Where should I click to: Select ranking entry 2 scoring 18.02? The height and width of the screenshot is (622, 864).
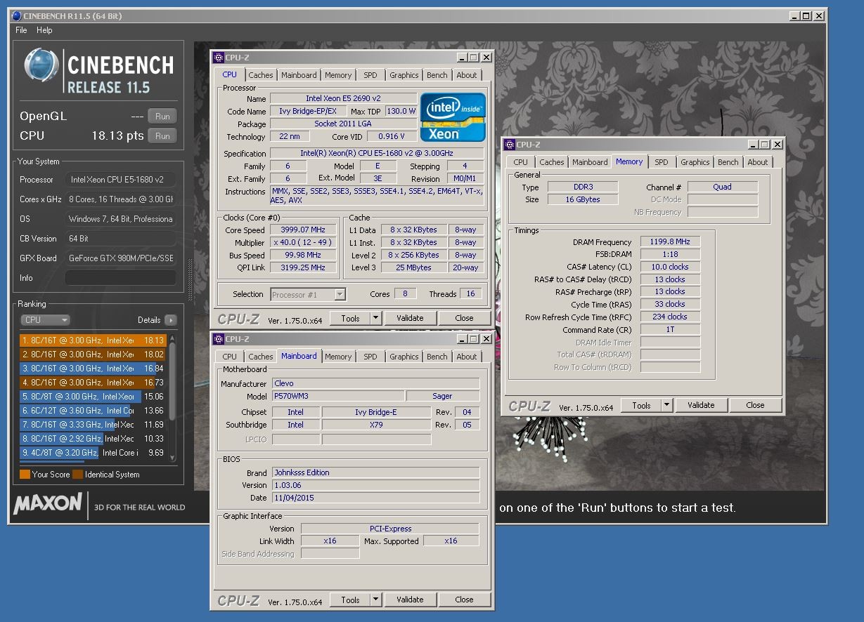point(93,355)
